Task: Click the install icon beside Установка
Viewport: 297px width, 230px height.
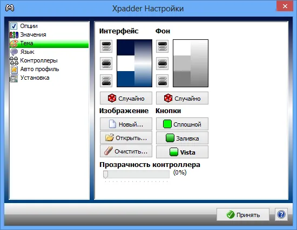Action: tap(14, 78)
